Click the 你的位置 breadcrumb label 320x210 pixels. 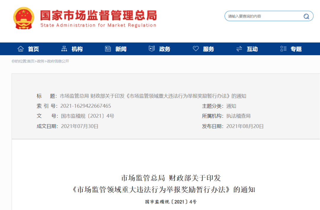[x=19, y=61]
